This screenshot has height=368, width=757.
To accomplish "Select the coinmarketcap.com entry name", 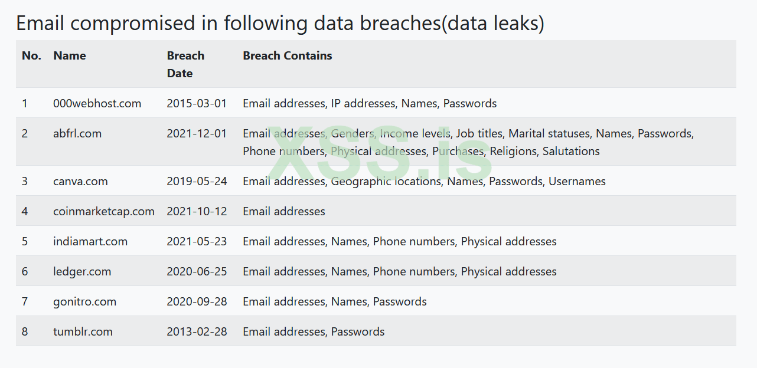I will coord(104,212).
